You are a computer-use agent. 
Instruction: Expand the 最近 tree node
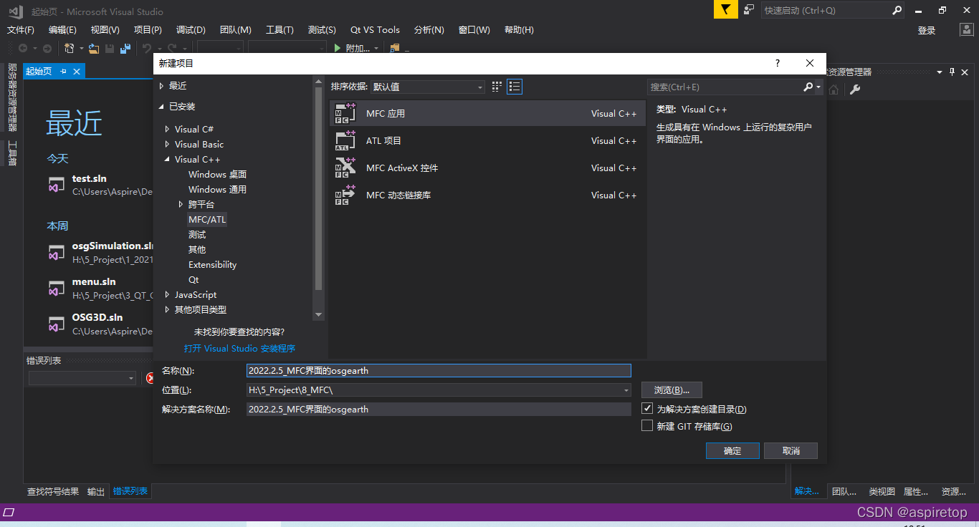(161, 86)
